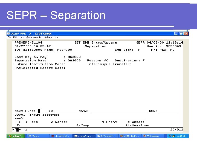Click into the SSN entry field
The width and height of the screenshot is (197, 148).
point(169,111)
